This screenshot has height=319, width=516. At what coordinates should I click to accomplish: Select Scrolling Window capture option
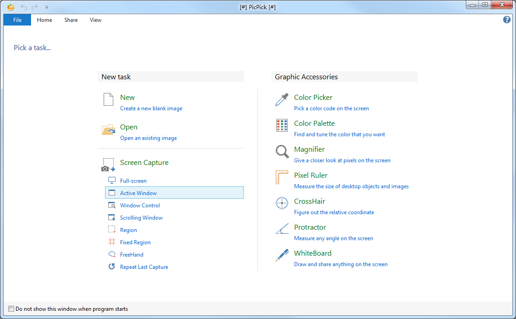click(141, 218)
